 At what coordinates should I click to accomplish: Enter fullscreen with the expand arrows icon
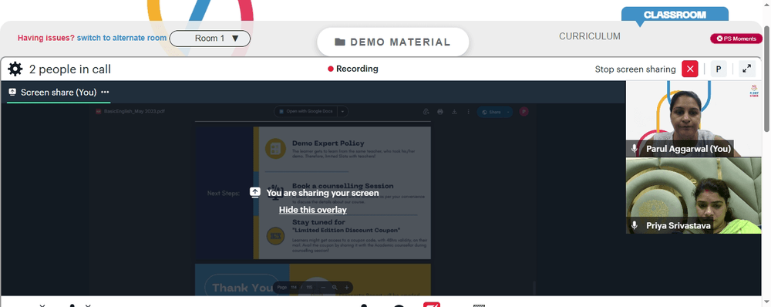tap(746, 69)
